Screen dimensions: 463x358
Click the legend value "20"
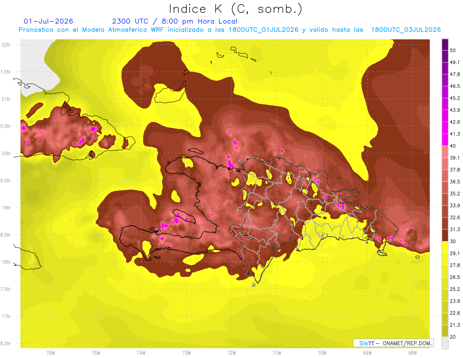453,337
